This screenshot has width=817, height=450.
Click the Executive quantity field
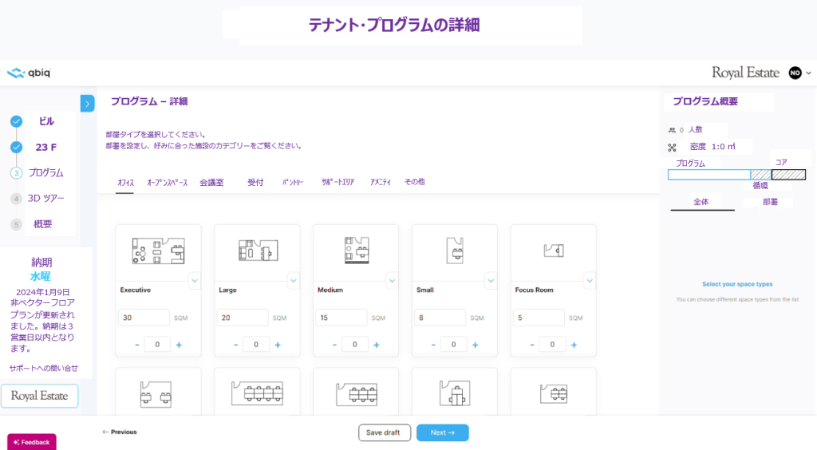coord(157,344)
